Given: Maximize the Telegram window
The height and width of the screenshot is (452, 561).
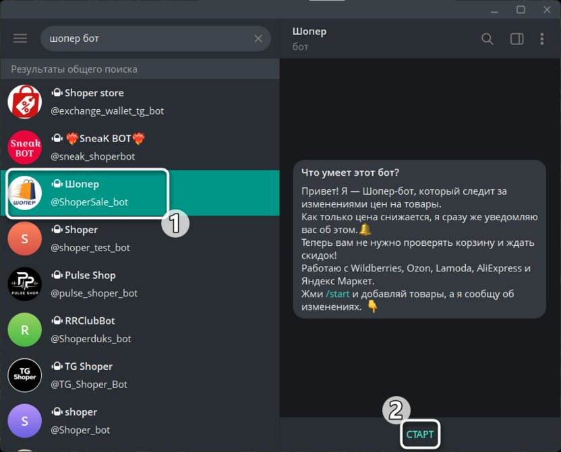Looking at the screenshot, I should pos(521,10).
